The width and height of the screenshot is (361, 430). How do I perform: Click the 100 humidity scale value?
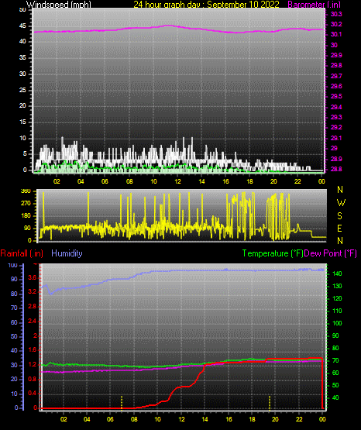click(x=13, y=266)
